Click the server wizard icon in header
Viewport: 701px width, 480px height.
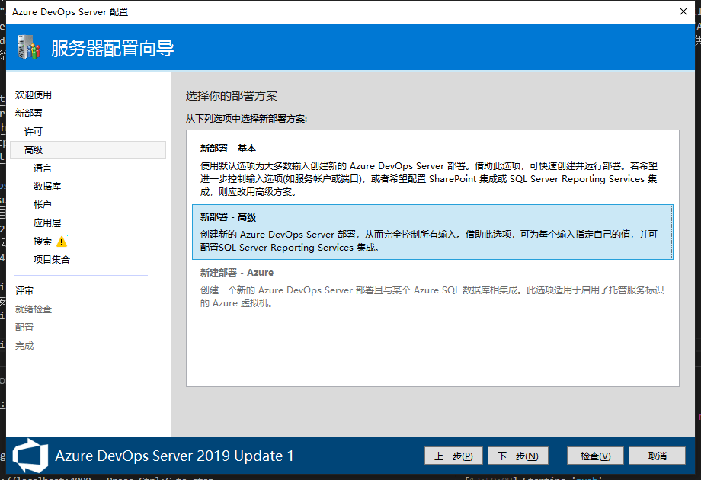28,47
